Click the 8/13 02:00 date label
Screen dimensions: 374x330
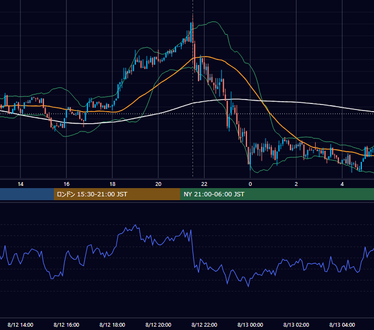pos(296,324)
